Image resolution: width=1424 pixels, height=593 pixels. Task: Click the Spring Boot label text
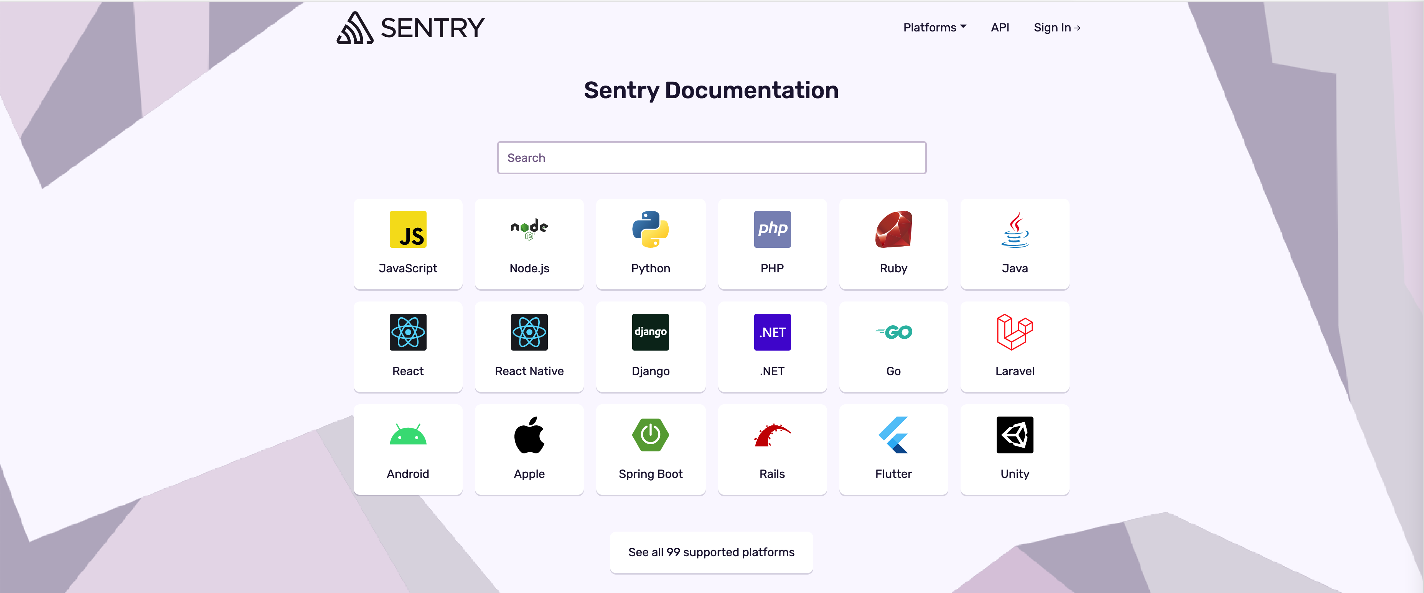(651, 474)
